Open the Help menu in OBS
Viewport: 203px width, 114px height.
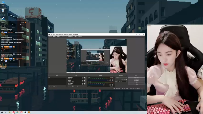click(80, 36)
